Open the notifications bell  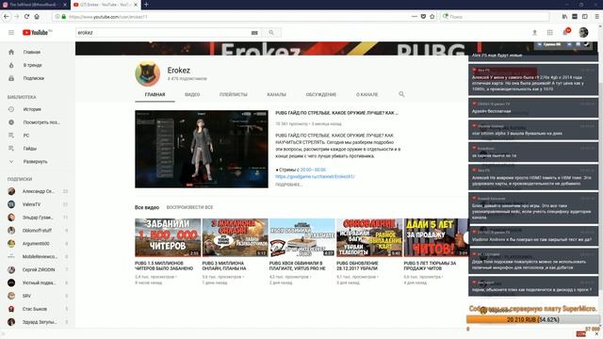coord(565,33)
